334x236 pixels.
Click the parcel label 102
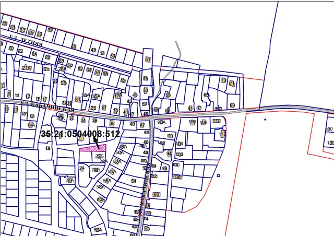pos(180,154)
